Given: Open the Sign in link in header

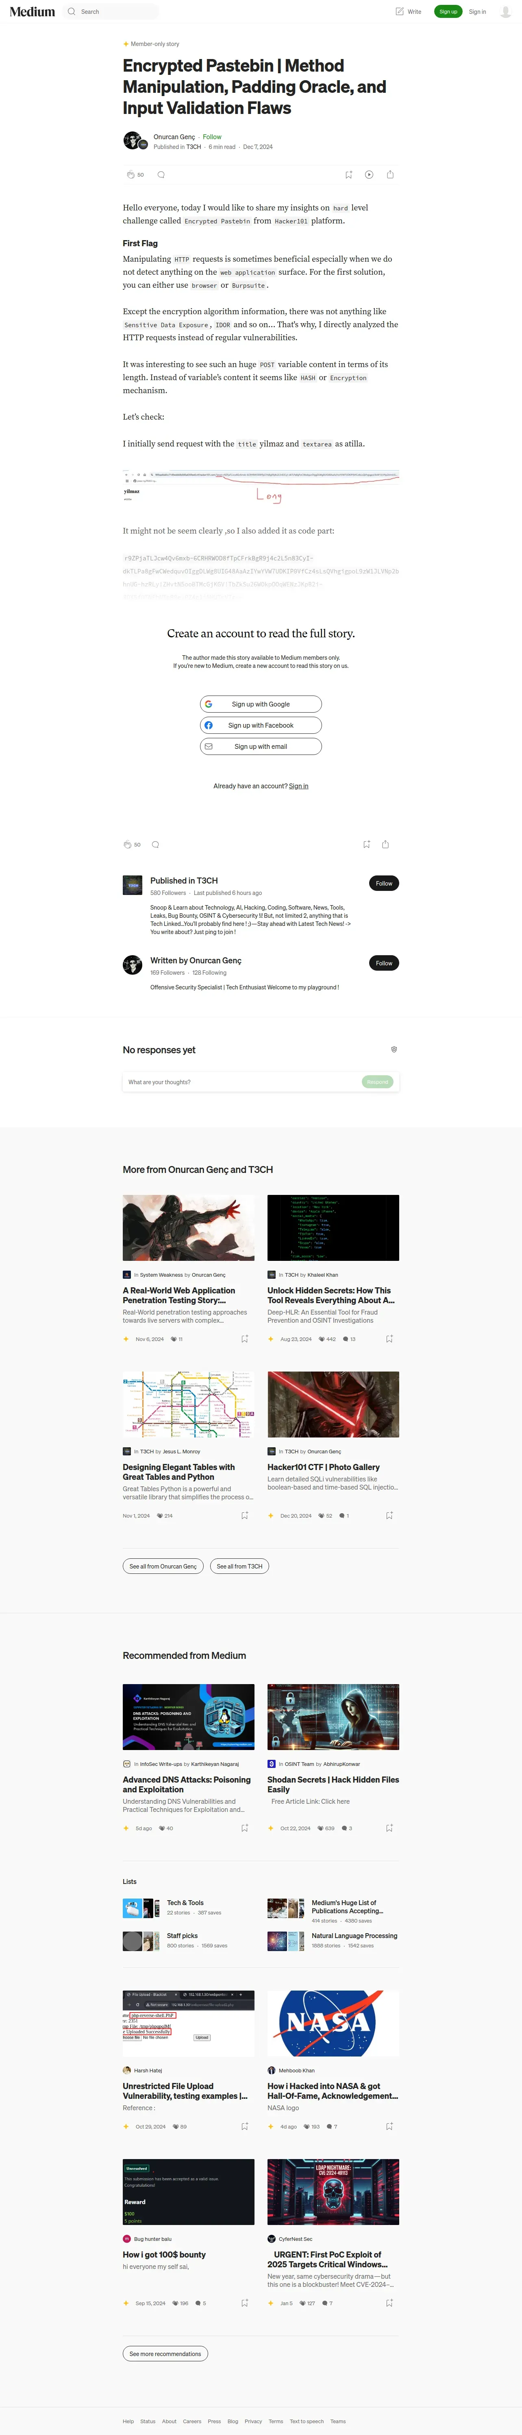Looking at the screenshot, I should (478, 11).
